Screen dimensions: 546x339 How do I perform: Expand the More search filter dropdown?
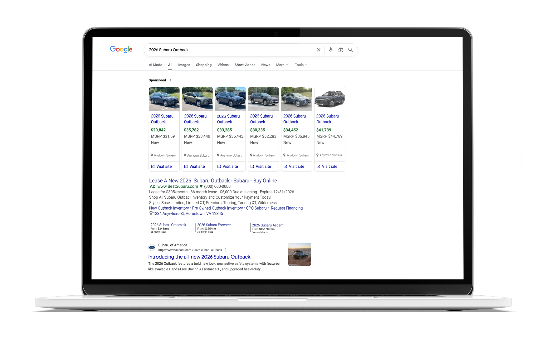(282, 65)
